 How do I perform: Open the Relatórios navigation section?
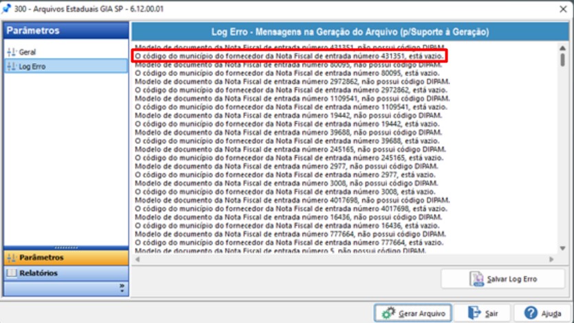66,273
